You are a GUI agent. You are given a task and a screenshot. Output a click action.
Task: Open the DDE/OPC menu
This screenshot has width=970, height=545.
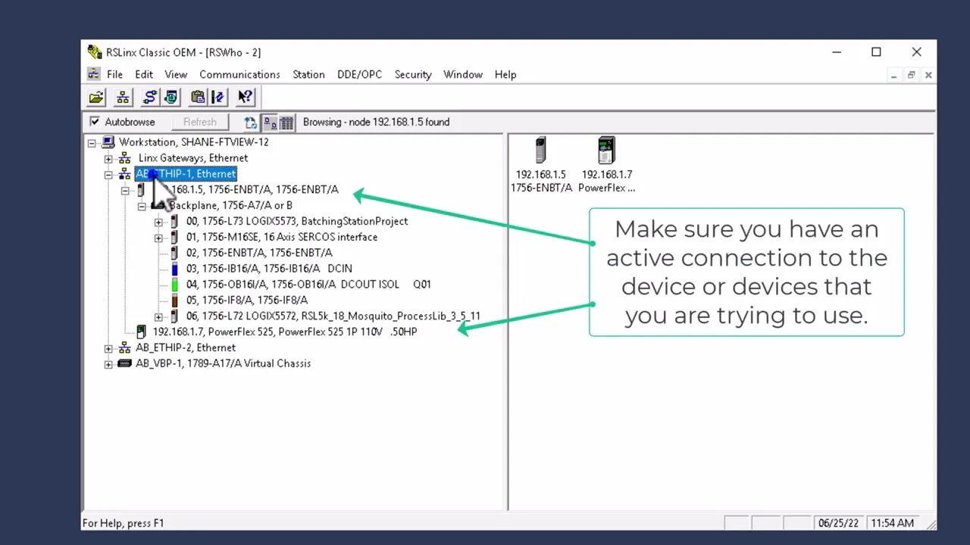pyautogui.click(x=359, y=74)
